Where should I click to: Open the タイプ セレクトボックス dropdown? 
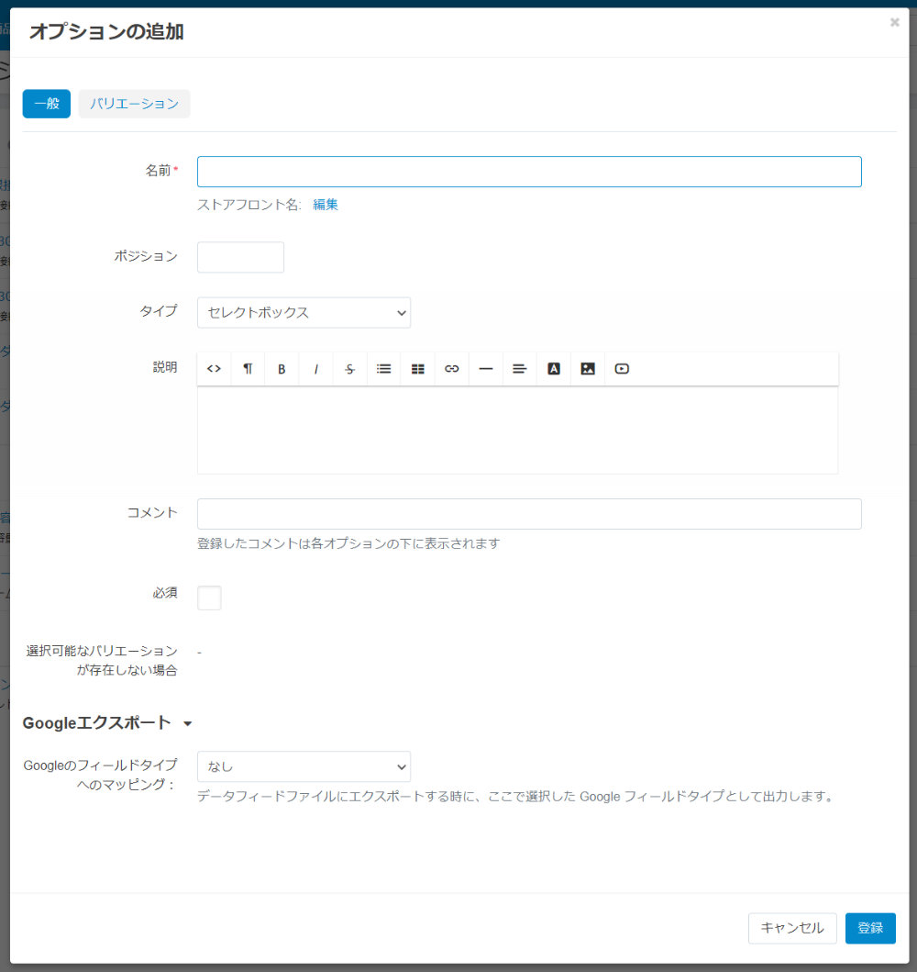pyautogui.click(x=304, y=312)
